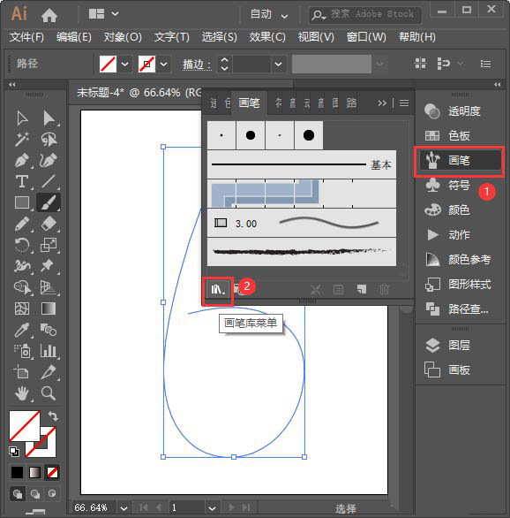Set paint mode to Gradient
Screen dimensions: 510x518
point(34,472)
